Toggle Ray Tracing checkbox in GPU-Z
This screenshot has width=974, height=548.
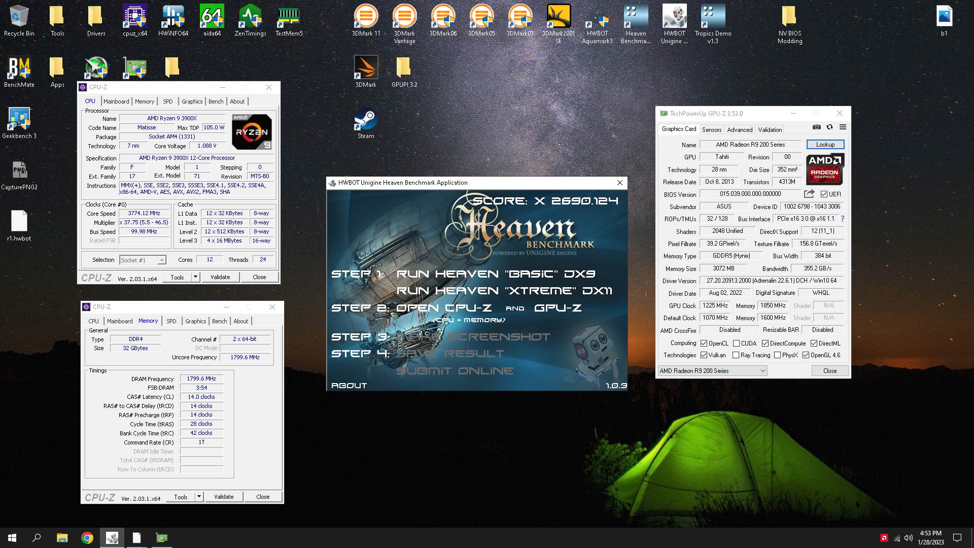[x=736, y=355]
